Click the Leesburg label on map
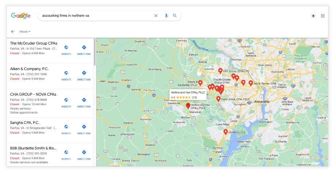335x175 pixels. [181, 41]
